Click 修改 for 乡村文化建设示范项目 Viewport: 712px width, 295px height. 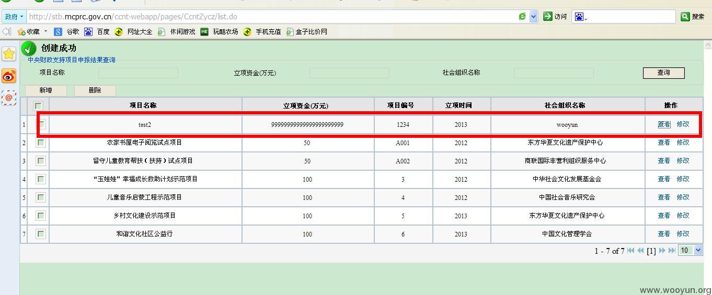683,216
